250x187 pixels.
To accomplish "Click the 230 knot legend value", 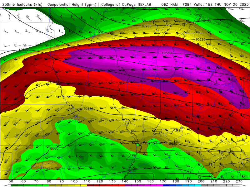I will click(x=239, y=181).
